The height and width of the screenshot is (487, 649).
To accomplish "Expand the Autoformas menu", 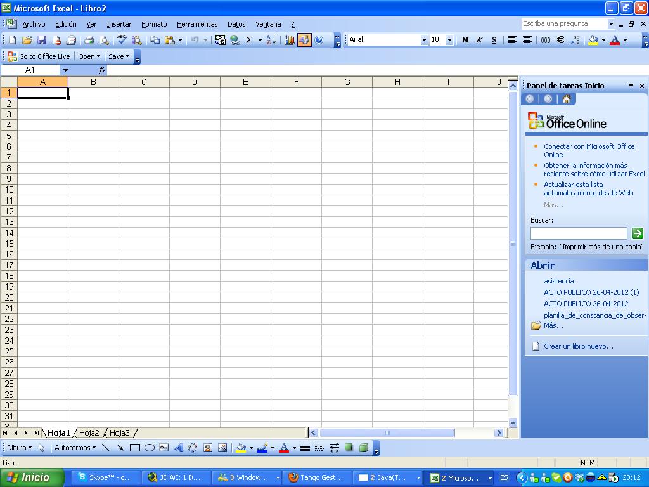I will click(x=75, y=448).
